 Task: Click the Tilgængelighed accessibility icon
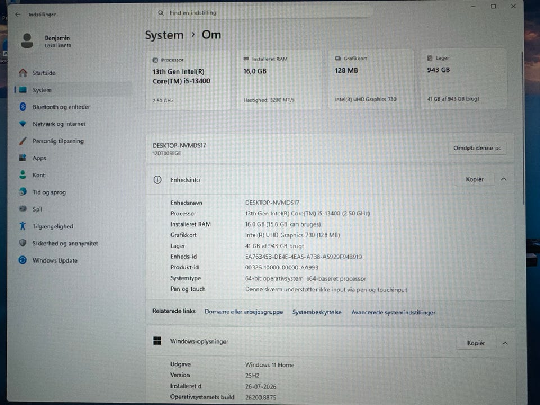[x=22, y=226]
